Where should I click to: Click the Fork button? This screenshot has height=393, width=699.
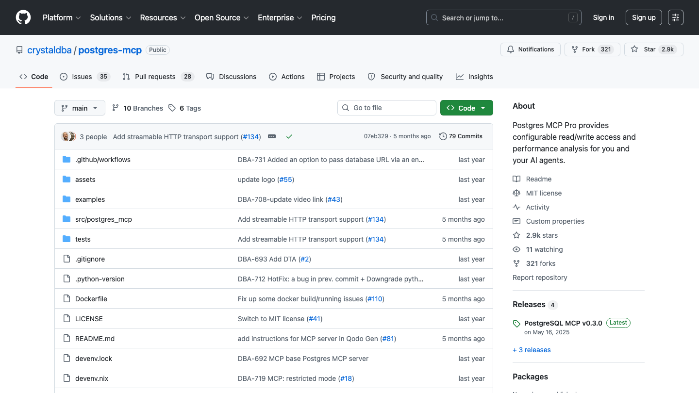coord(592,49)
